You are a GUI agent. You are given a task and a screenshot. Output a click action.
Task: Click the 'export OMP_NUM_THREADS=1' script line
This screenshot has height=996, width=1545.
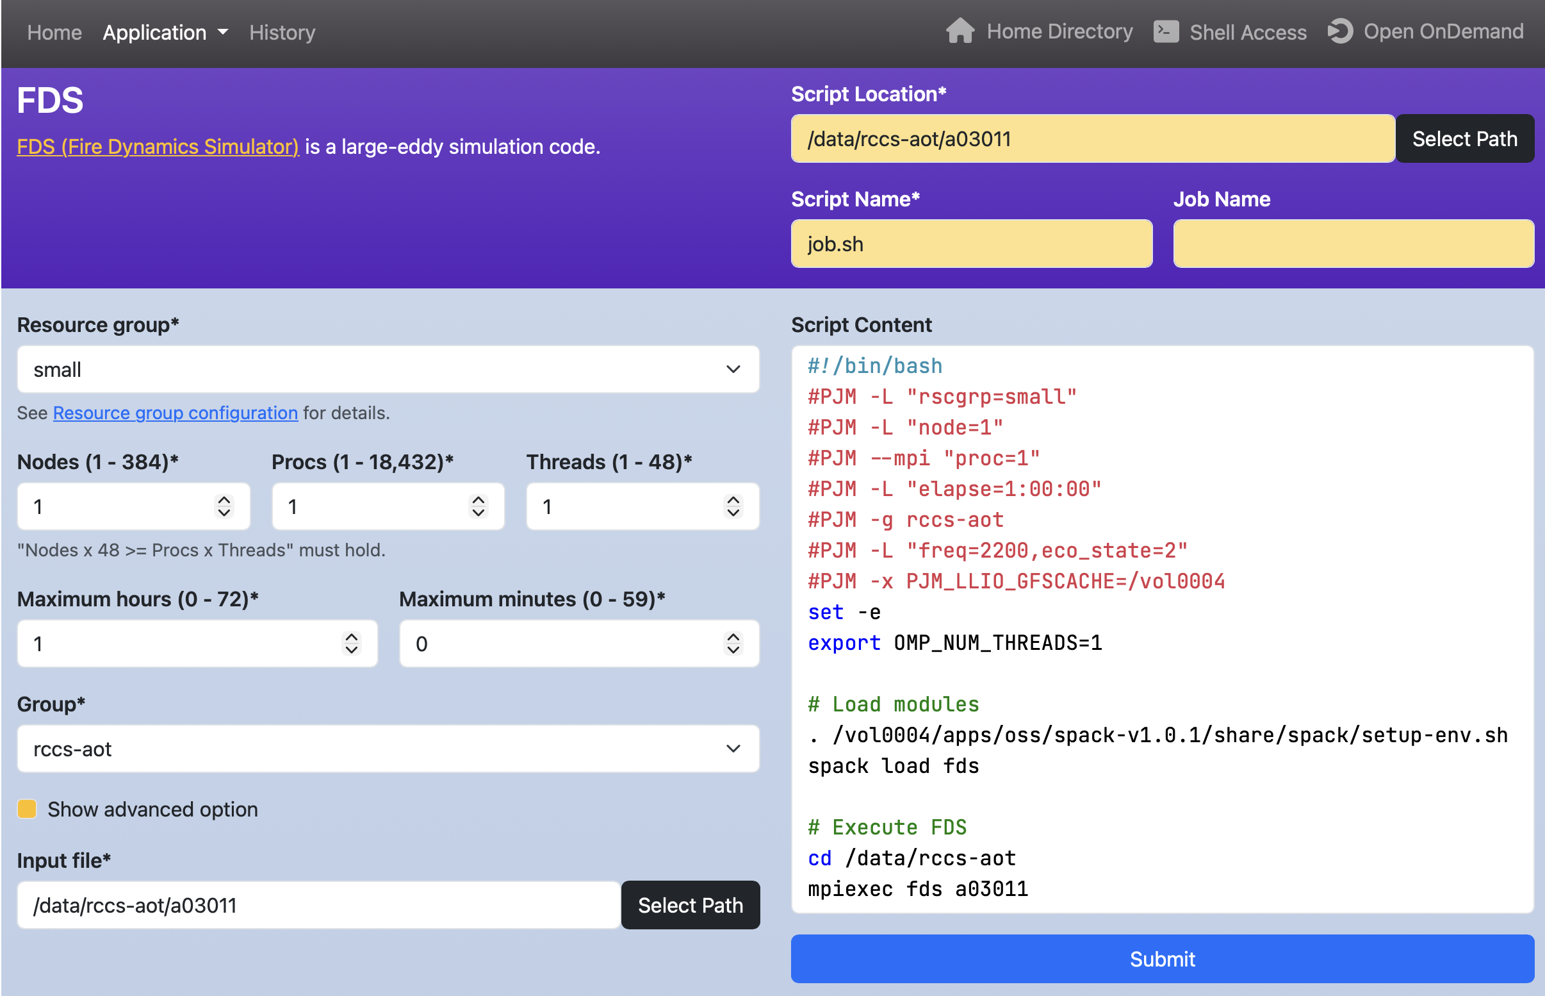click(954, 643)
